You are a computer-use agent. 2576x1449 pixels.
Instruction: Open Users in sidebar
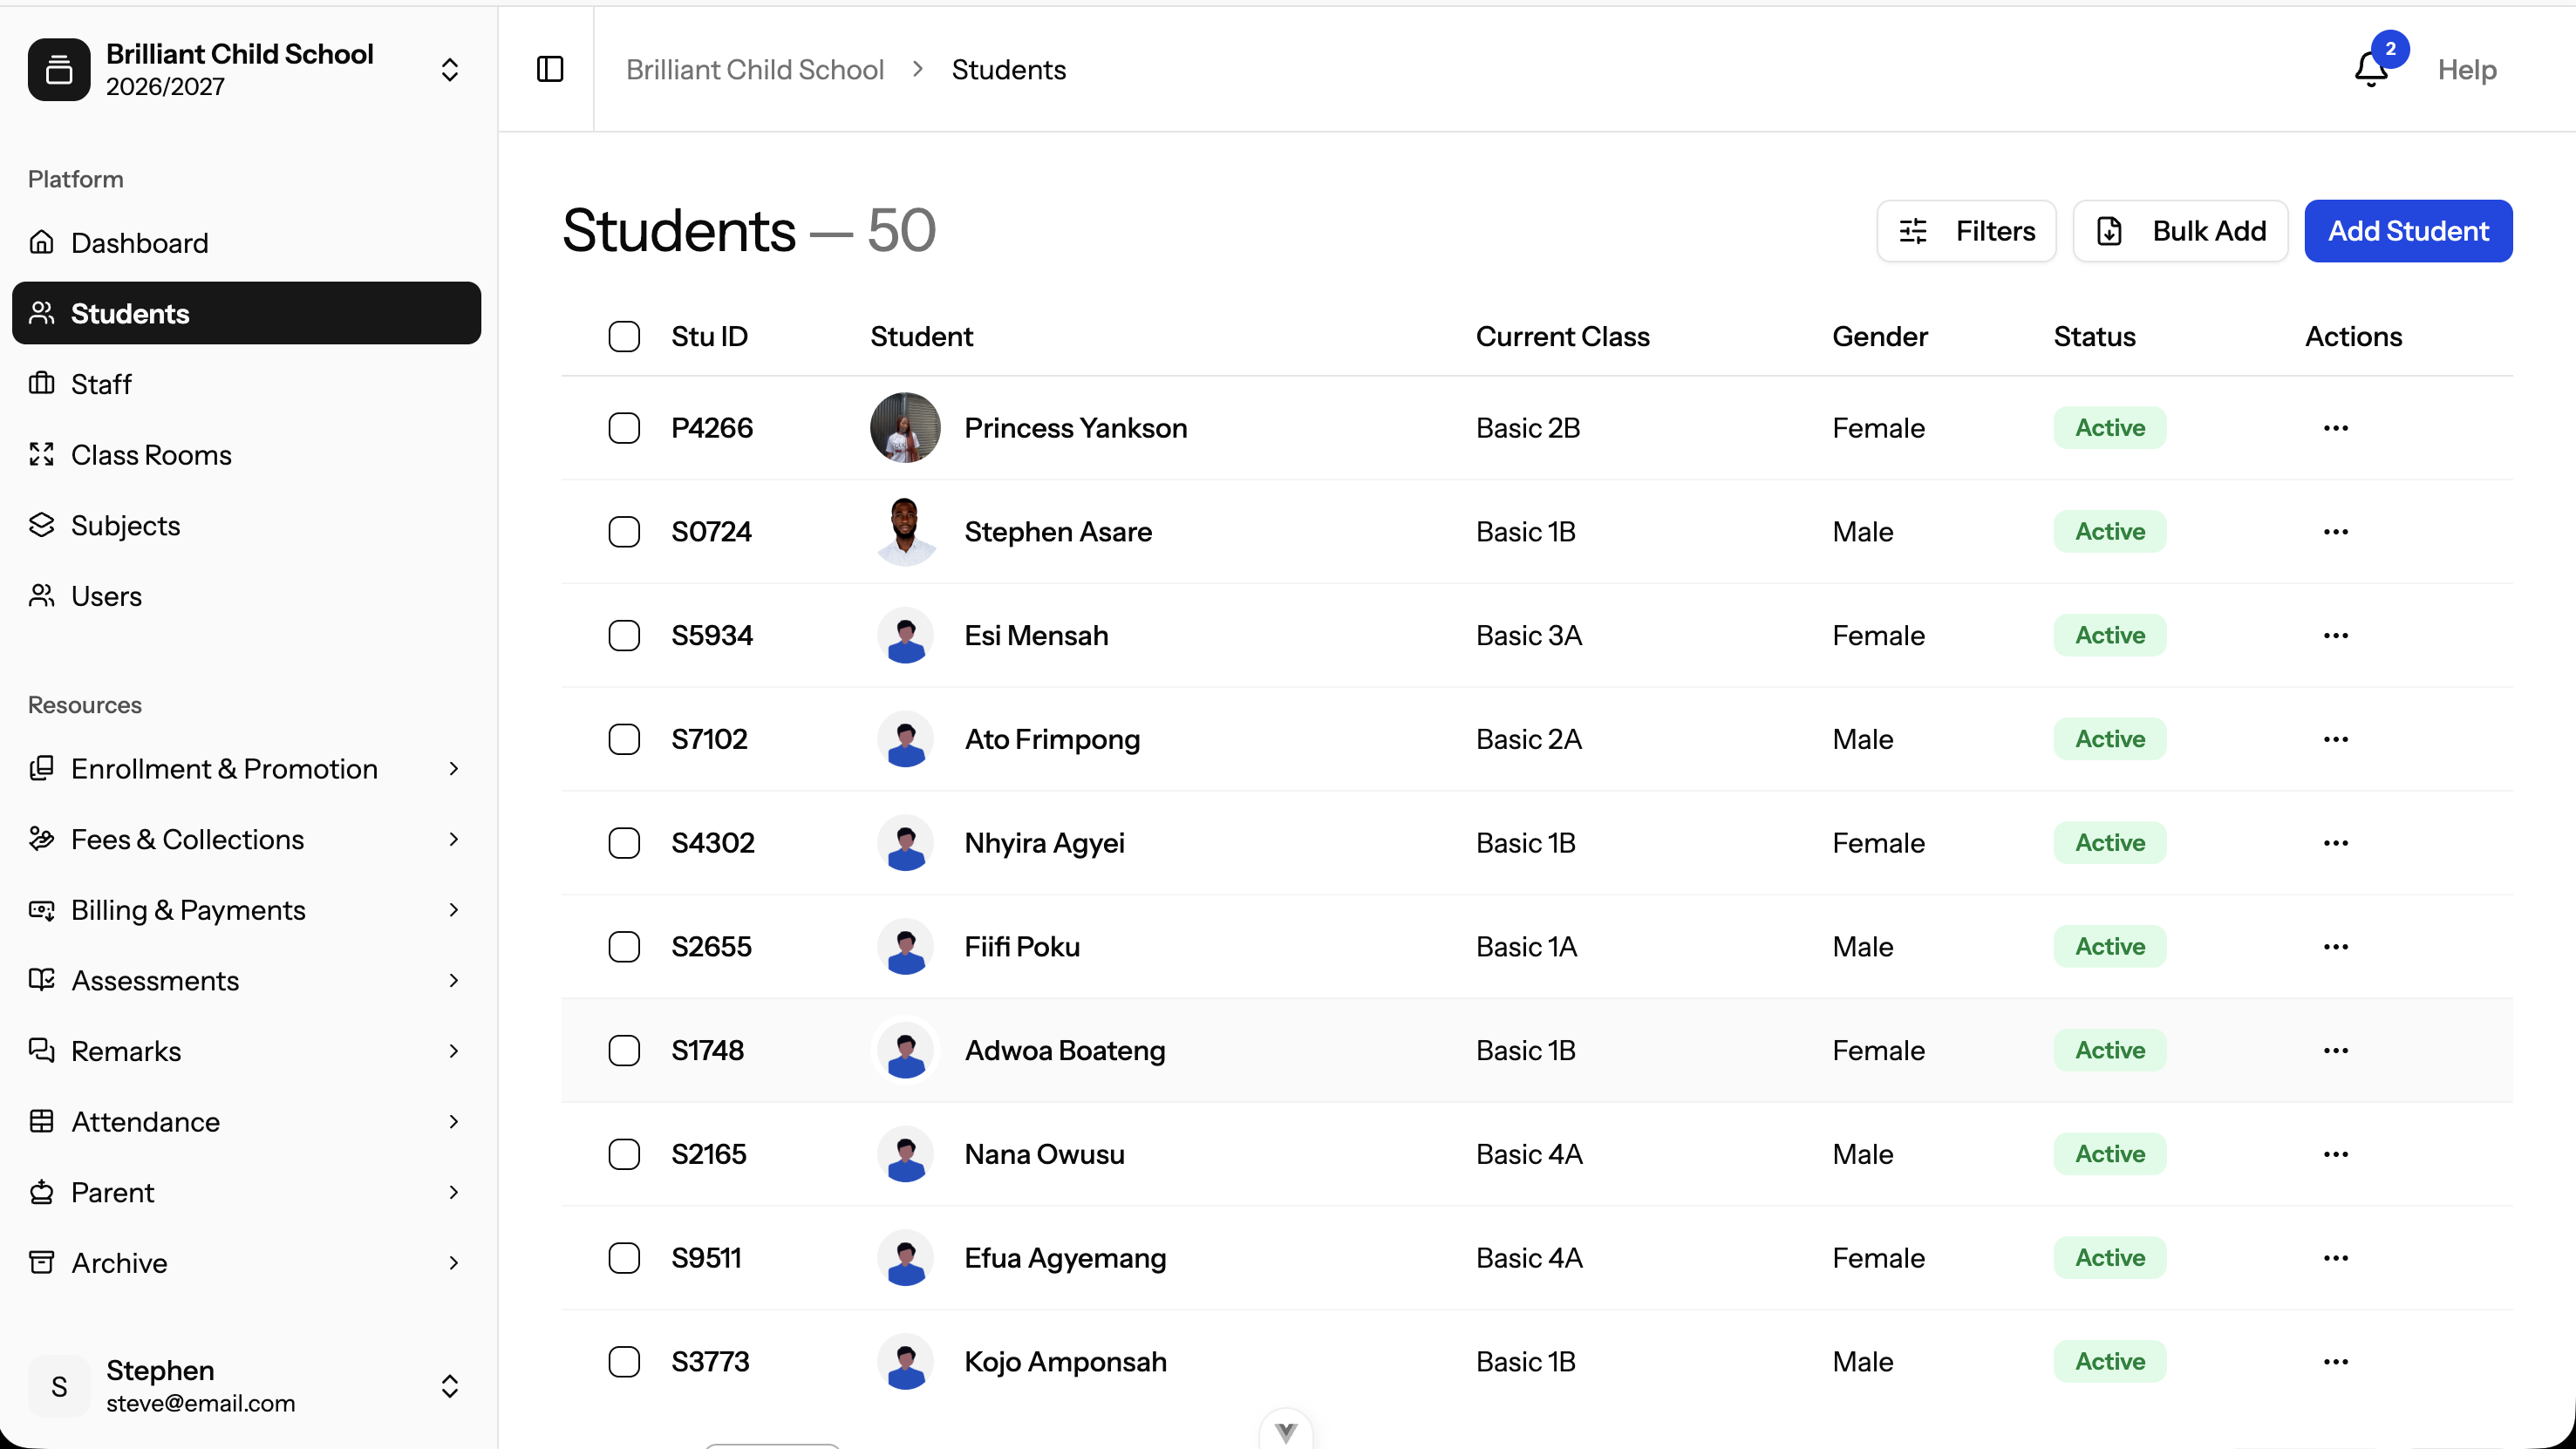click(x=246, y=596)
